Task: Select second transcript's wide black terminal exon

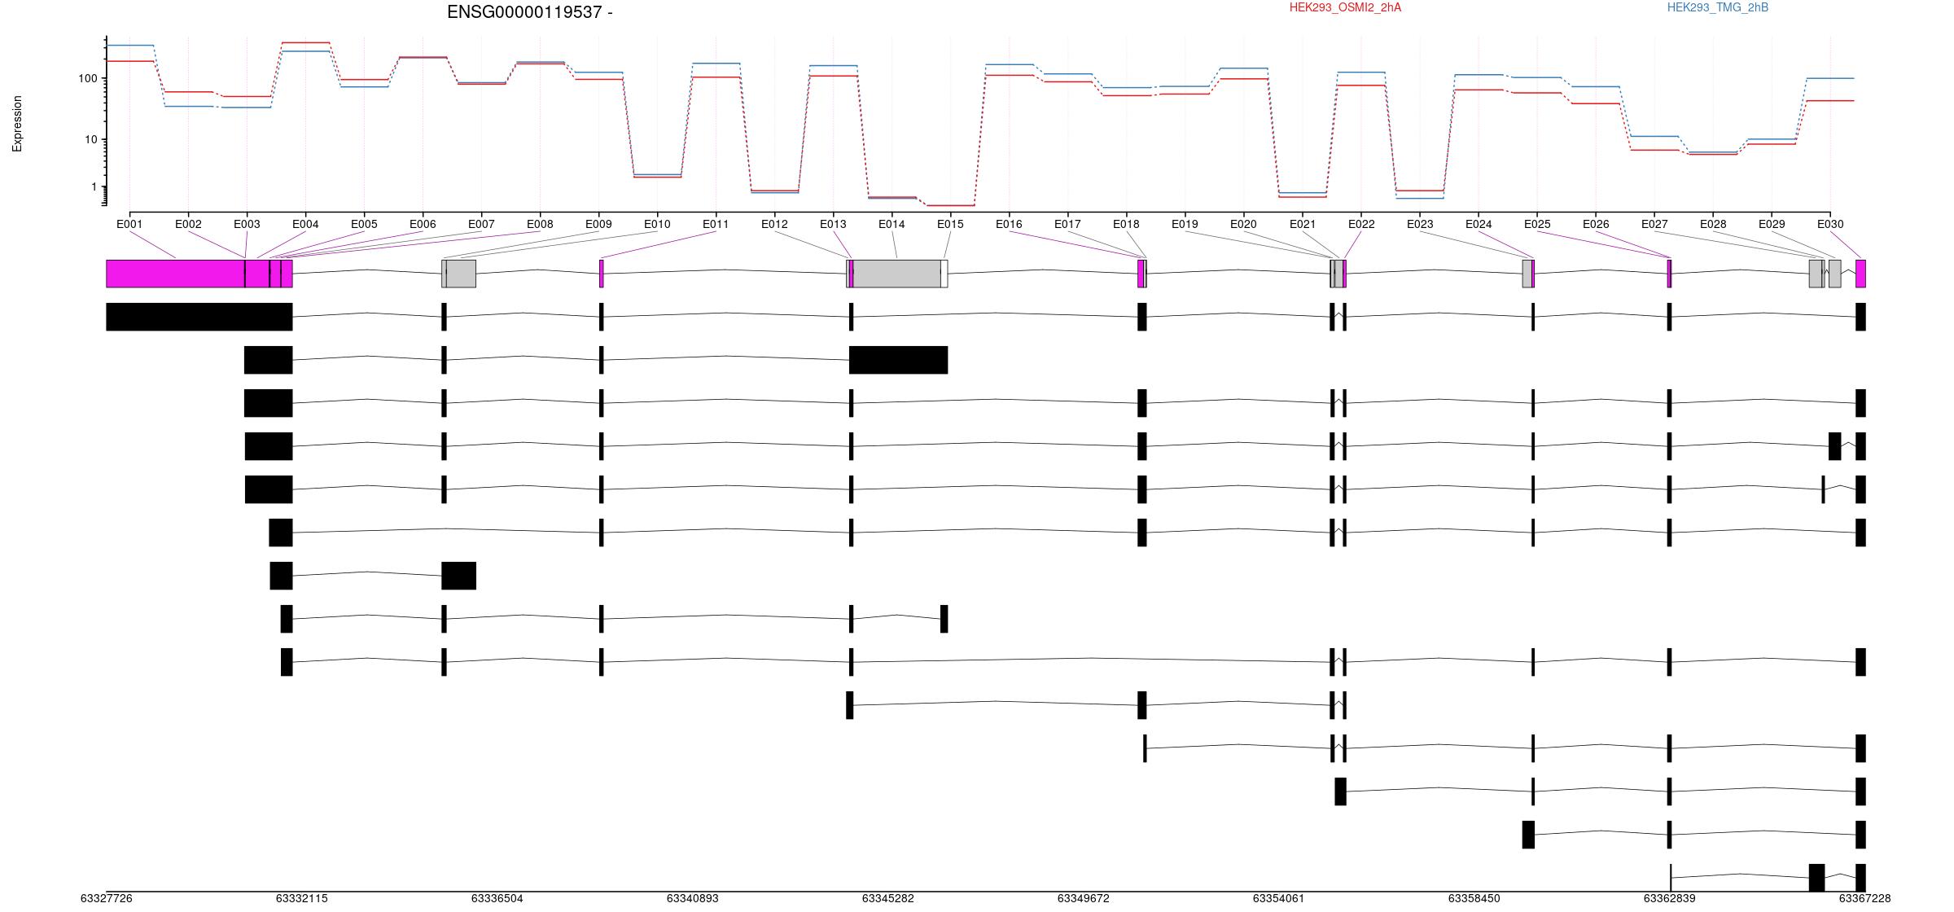Action: [898, 360]
